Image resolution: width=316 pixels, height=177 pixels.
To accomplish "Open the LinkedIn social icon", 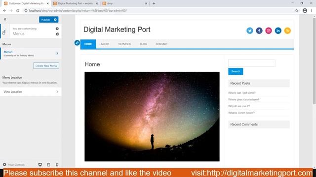I will pyautogui.click(x=278, y=30).
